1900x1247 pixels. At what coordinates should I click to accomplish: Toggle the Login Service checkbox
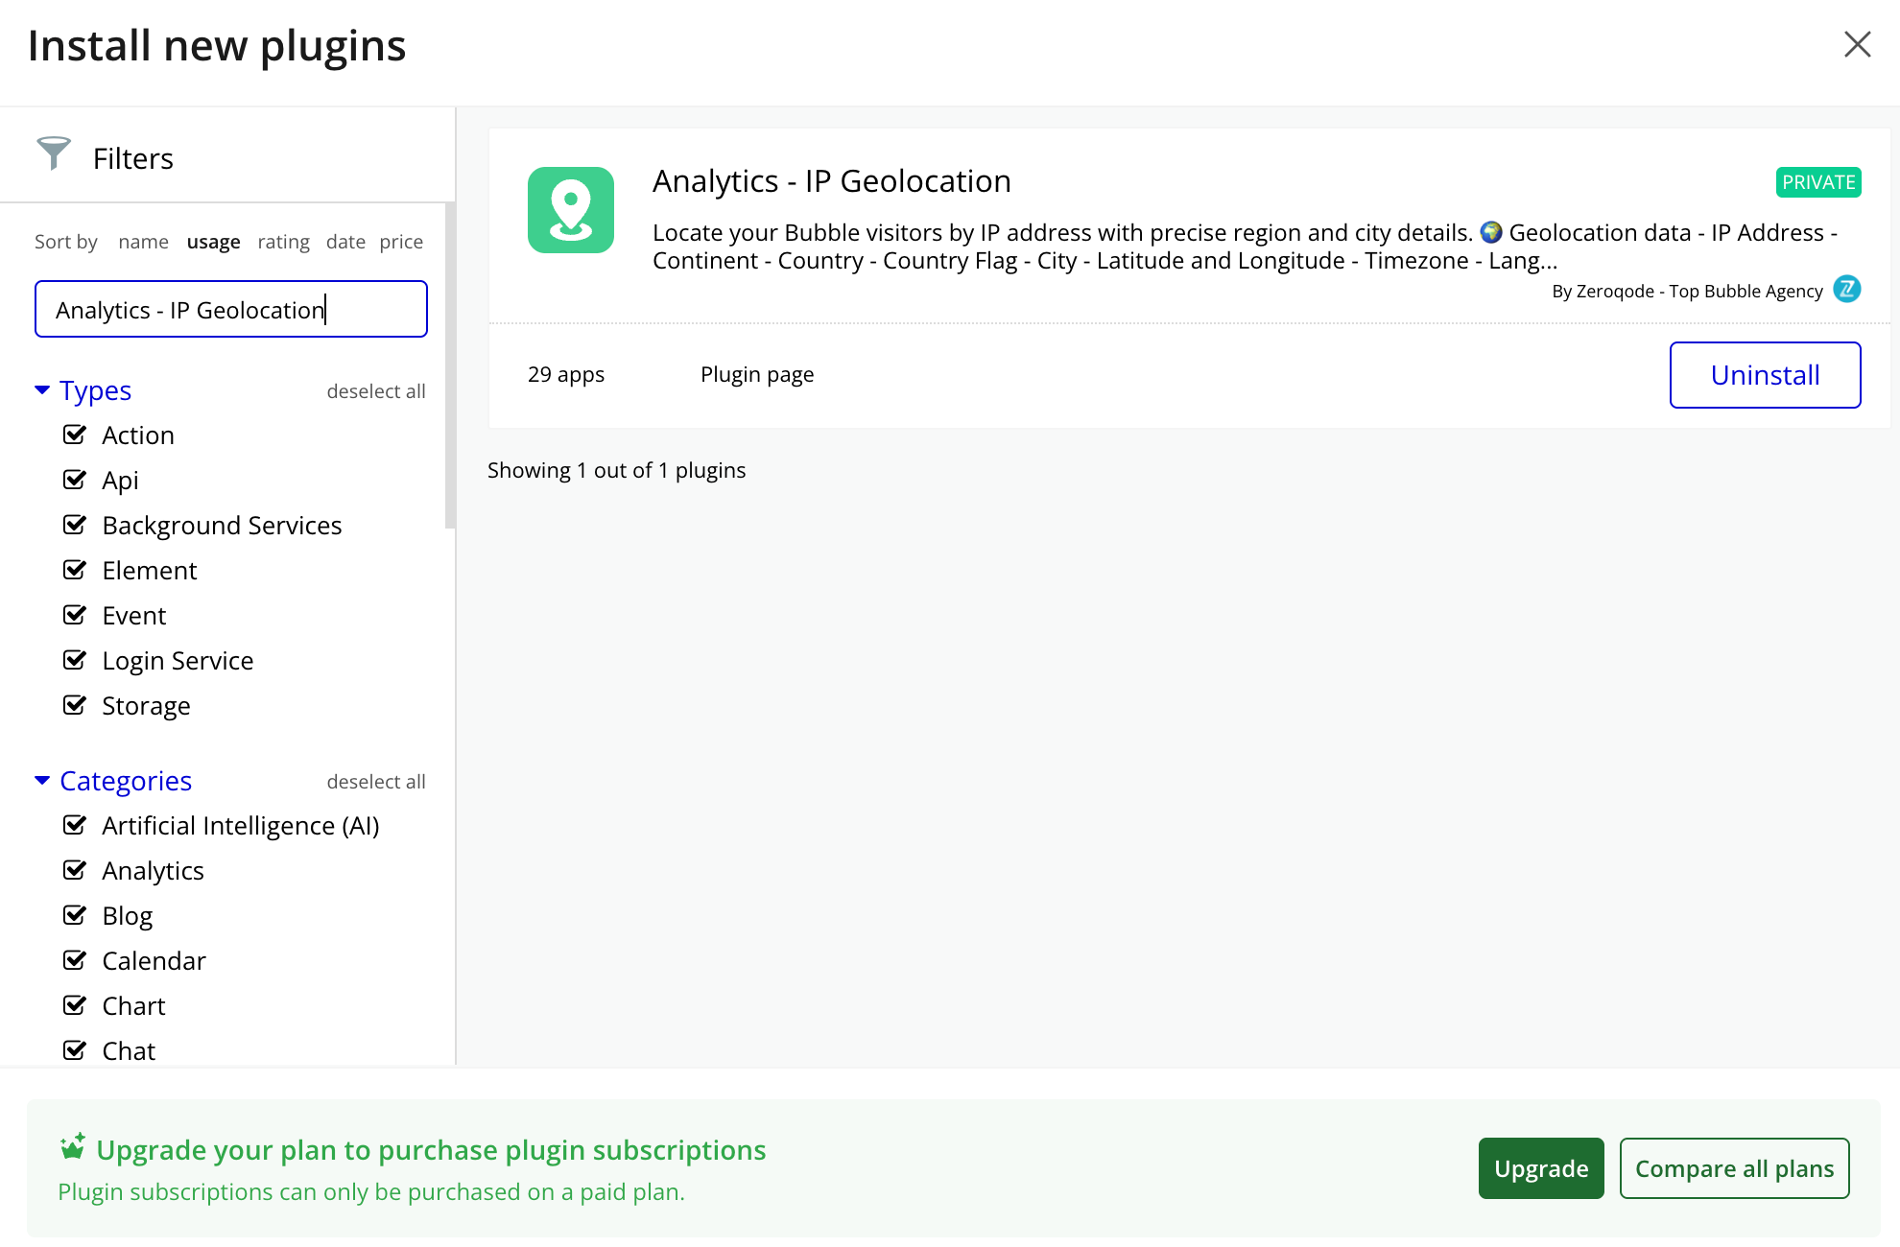coord(75,660)
